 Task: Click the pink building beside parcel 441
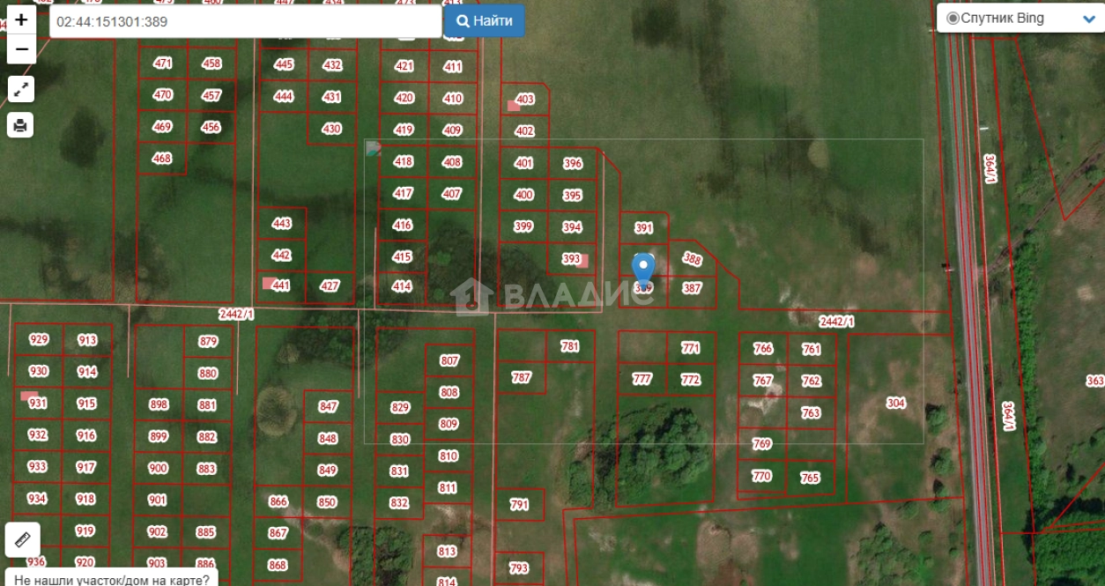click(268, 283)
